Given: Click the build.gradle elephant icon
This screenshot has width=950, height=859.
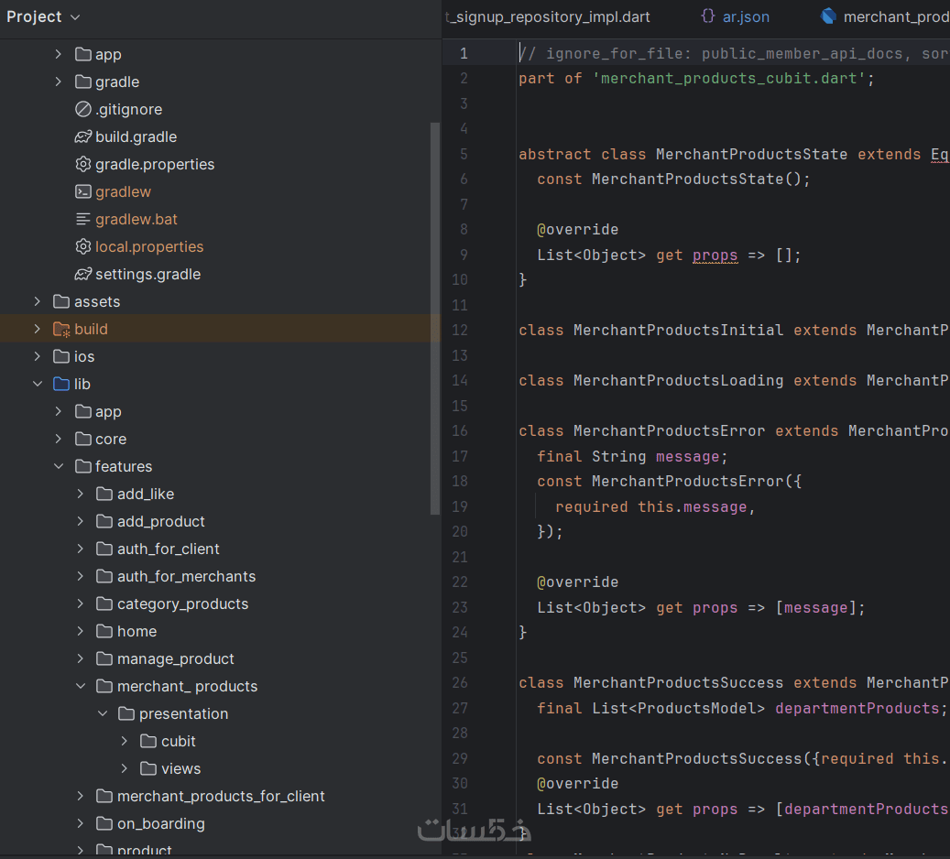Looking at the screenshot, I should coord(83,136).
